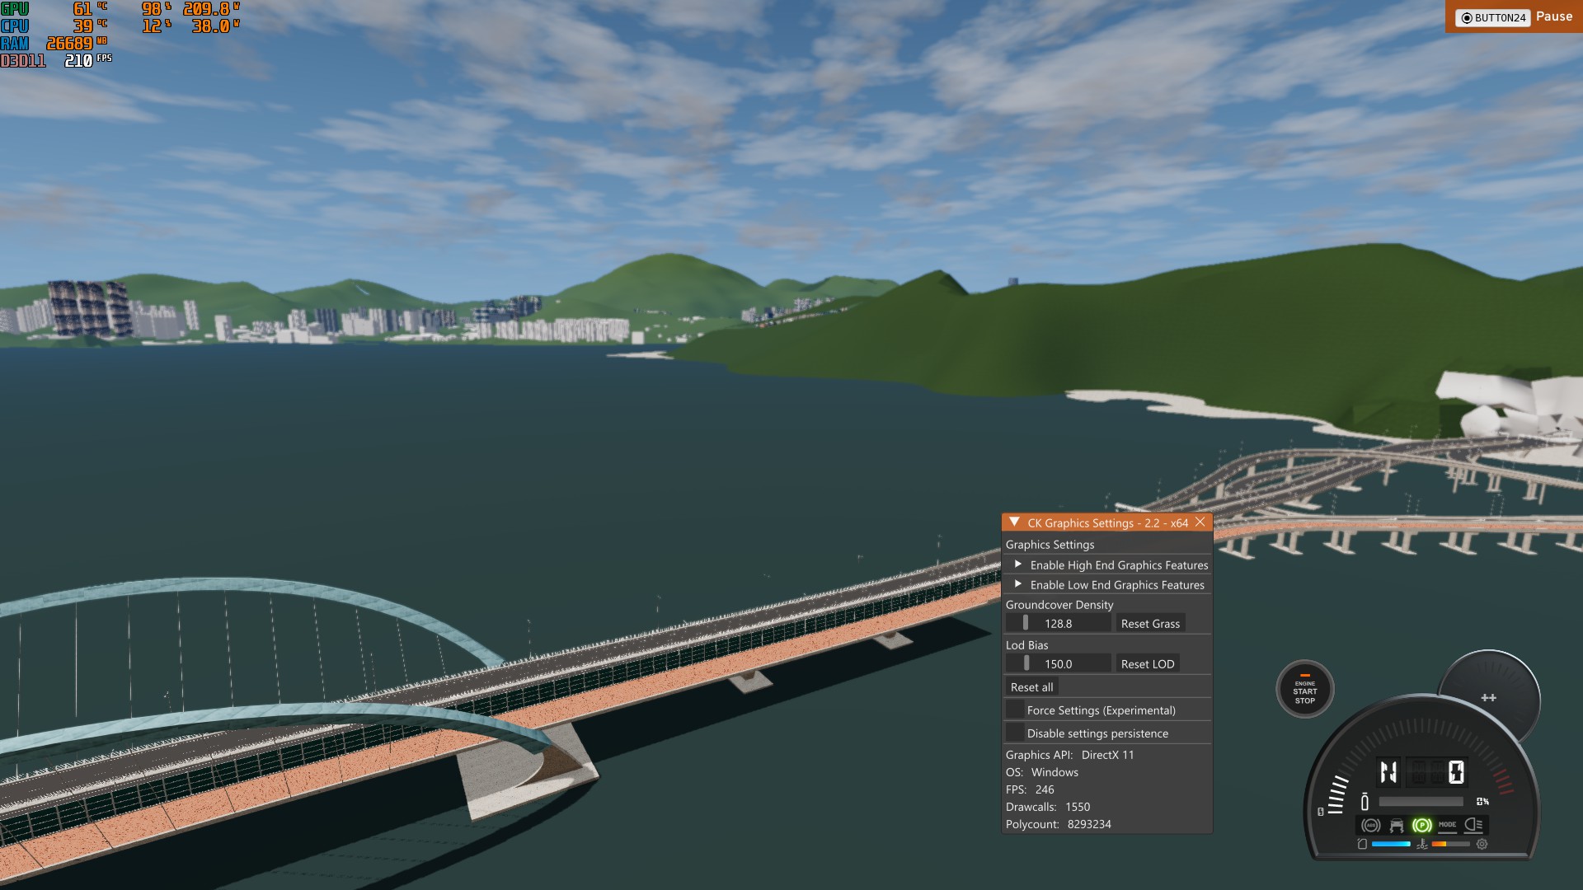This screenshot has height=890, width=1583.
Task: Expand Enable Low End Graphics Features
Action: tap(1018, 584)
